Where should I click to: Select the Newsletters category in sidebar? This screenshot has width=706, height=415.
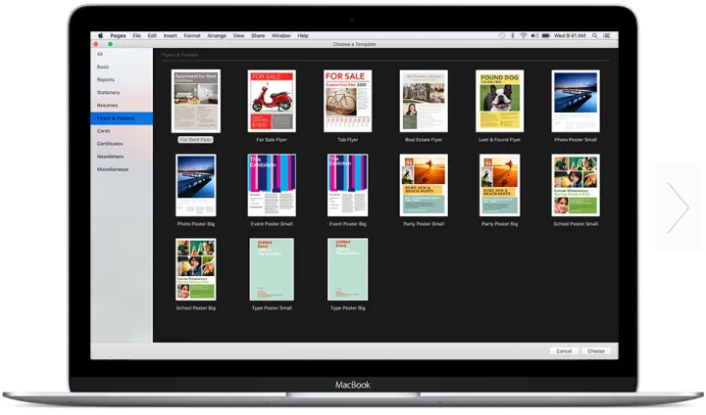tap(110, 156)
